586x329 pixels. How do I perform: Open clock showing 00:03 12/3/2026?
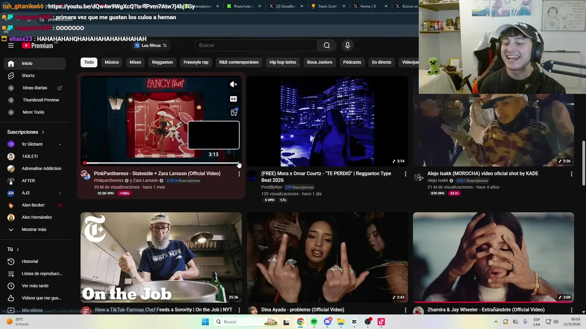[572, 322]
